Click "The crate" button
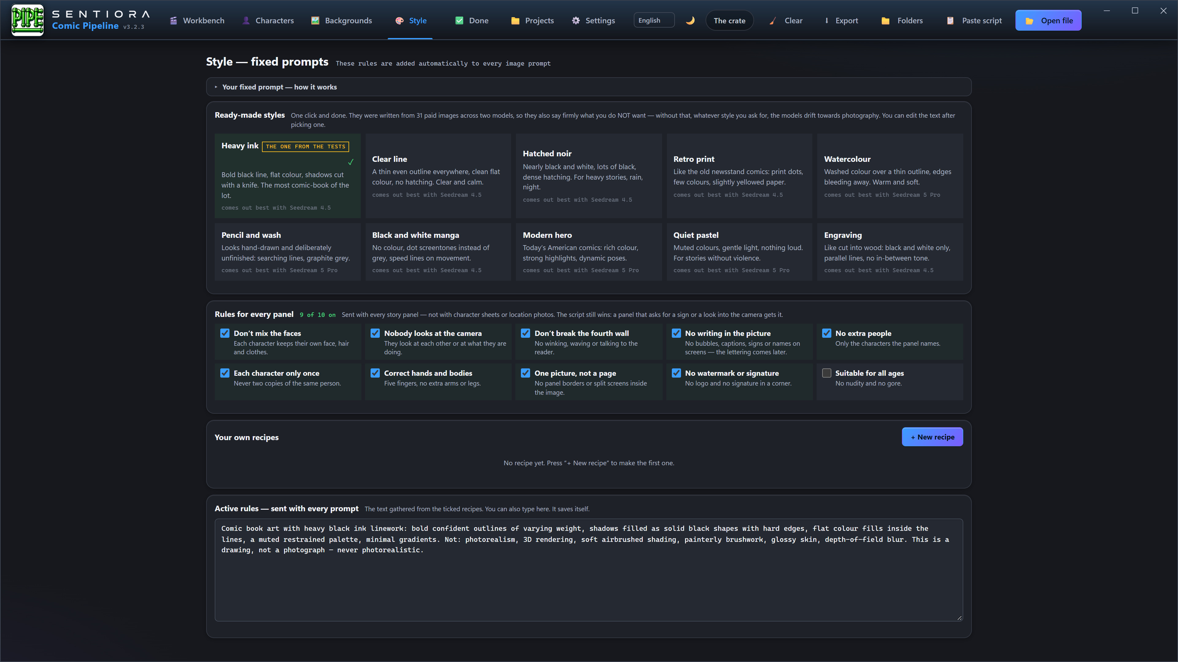This screenshot has height=662, width=1178. pos(730,21)
